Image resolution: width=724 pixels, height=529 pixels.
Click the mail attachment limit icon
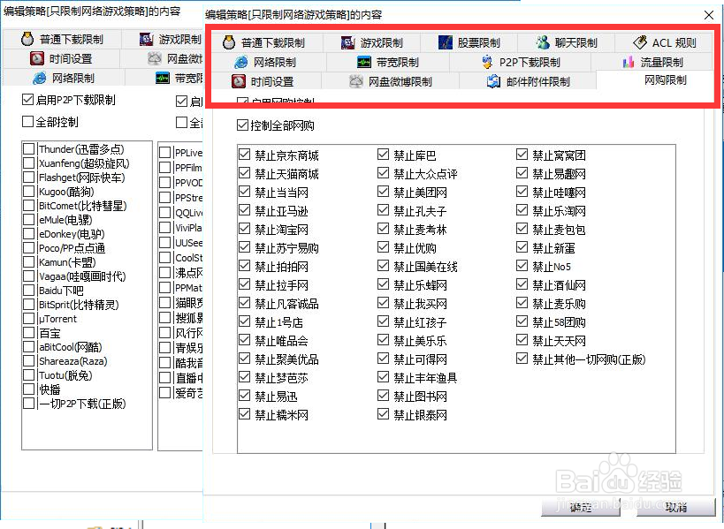tap(493, 81)
